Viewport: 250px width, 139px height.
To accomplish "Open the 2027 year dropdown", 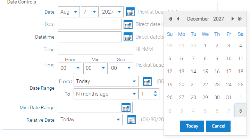I will pyautogui.click(x=111, y=12).
